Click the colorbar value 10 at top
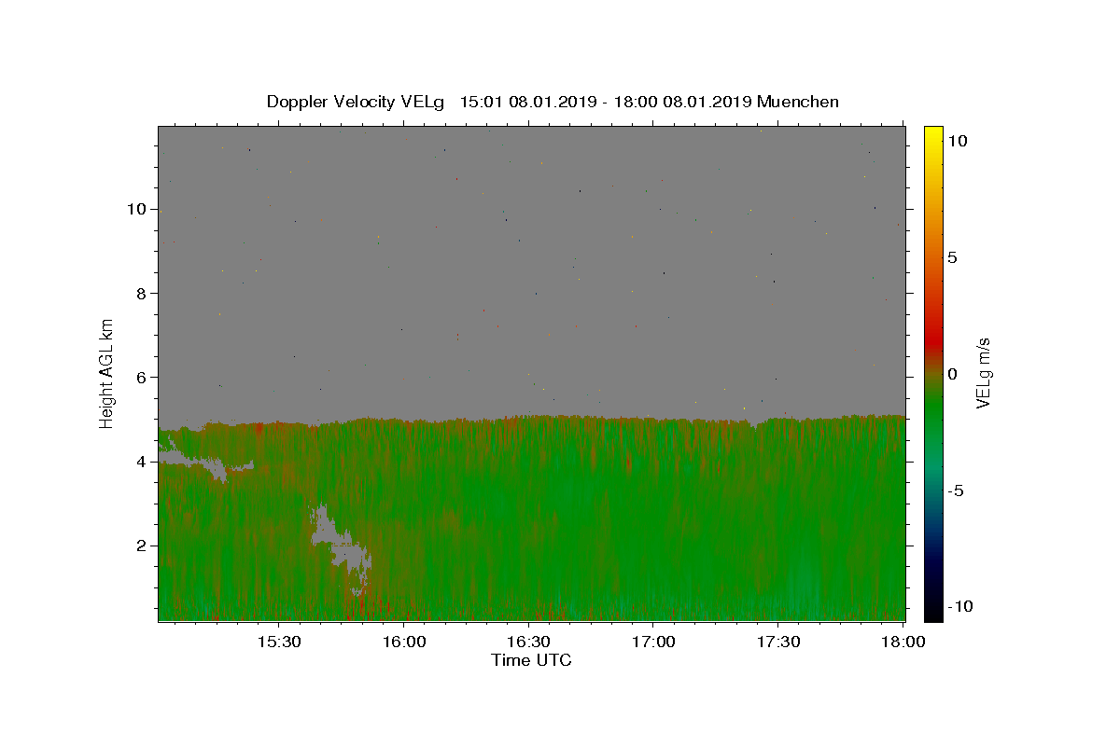1120x746 pixels. (958, 141)
